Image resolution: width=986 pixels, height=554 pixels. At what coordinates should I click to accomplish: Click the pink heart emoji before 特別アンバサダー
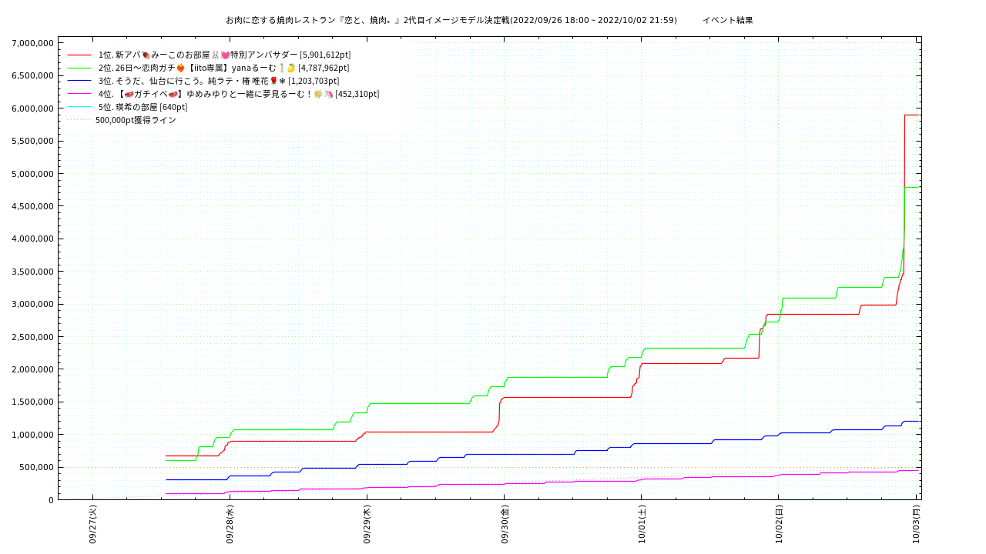[x=225, y=55]
